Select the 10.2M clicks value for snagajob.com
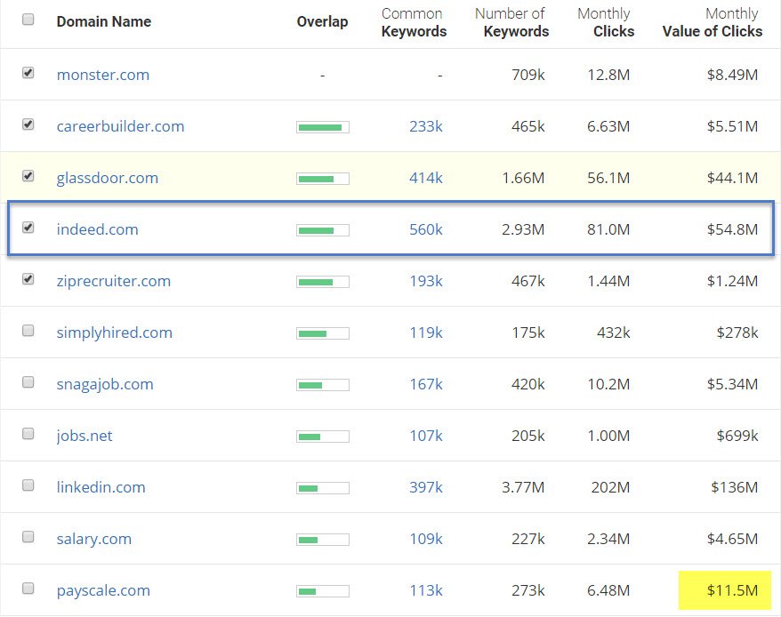 608,384
